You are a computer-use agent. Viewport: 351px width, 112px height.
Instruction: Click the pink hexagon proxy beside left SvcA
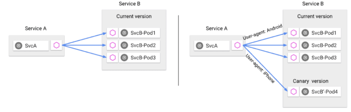(x=56, y=46)
